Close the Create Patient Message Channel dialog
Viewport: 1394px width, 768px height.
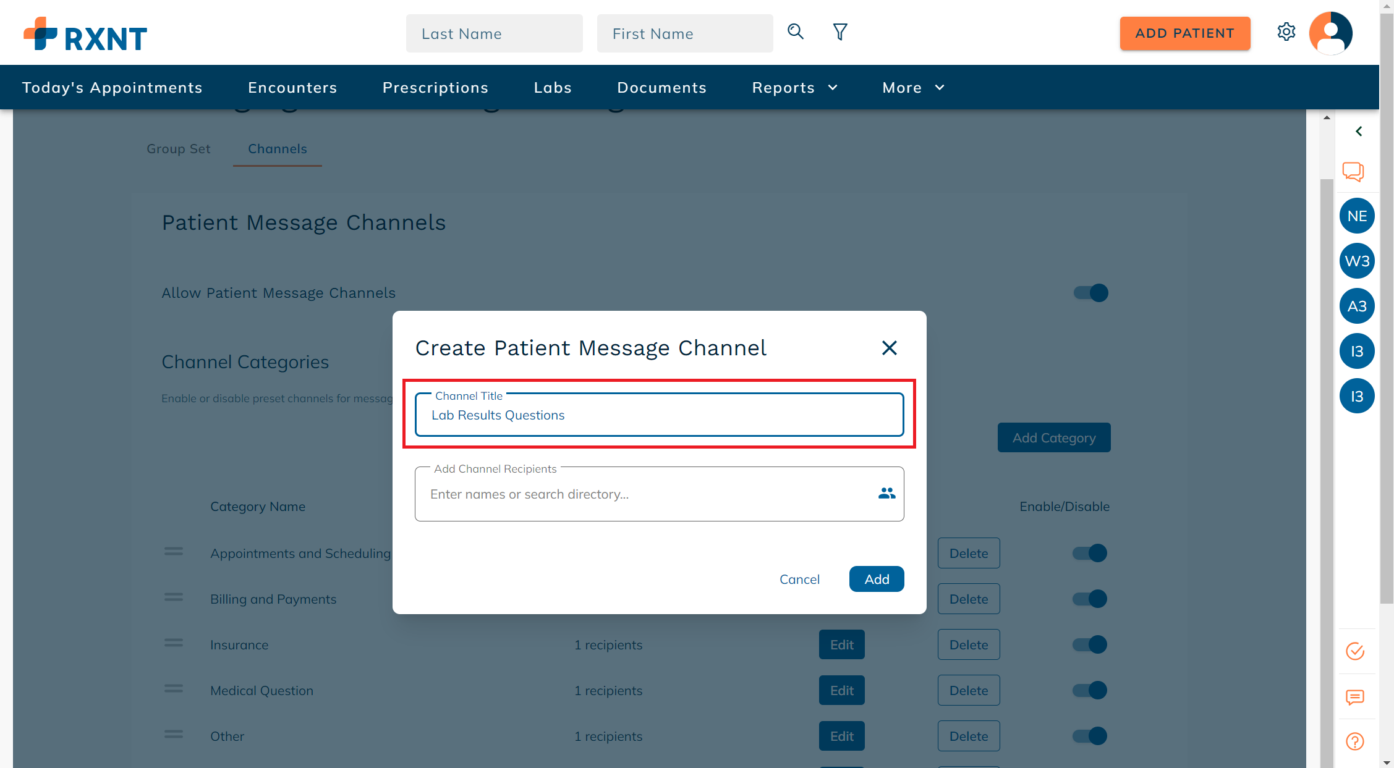889,348
